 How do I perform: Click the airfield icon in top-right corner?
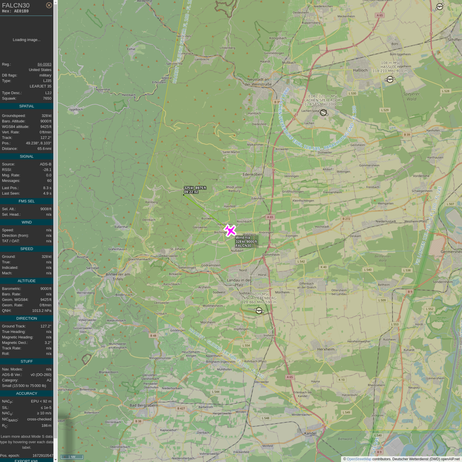click(x=440, y=7)
